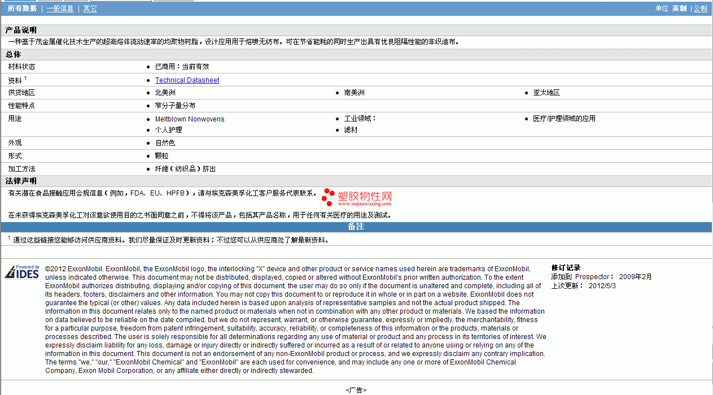
Task: Click the 自然色 value
Action: (165, 143)
